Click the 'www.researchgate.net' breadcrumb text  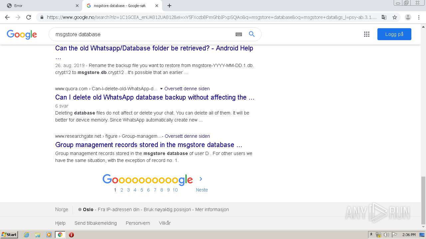tap(78, 136)
